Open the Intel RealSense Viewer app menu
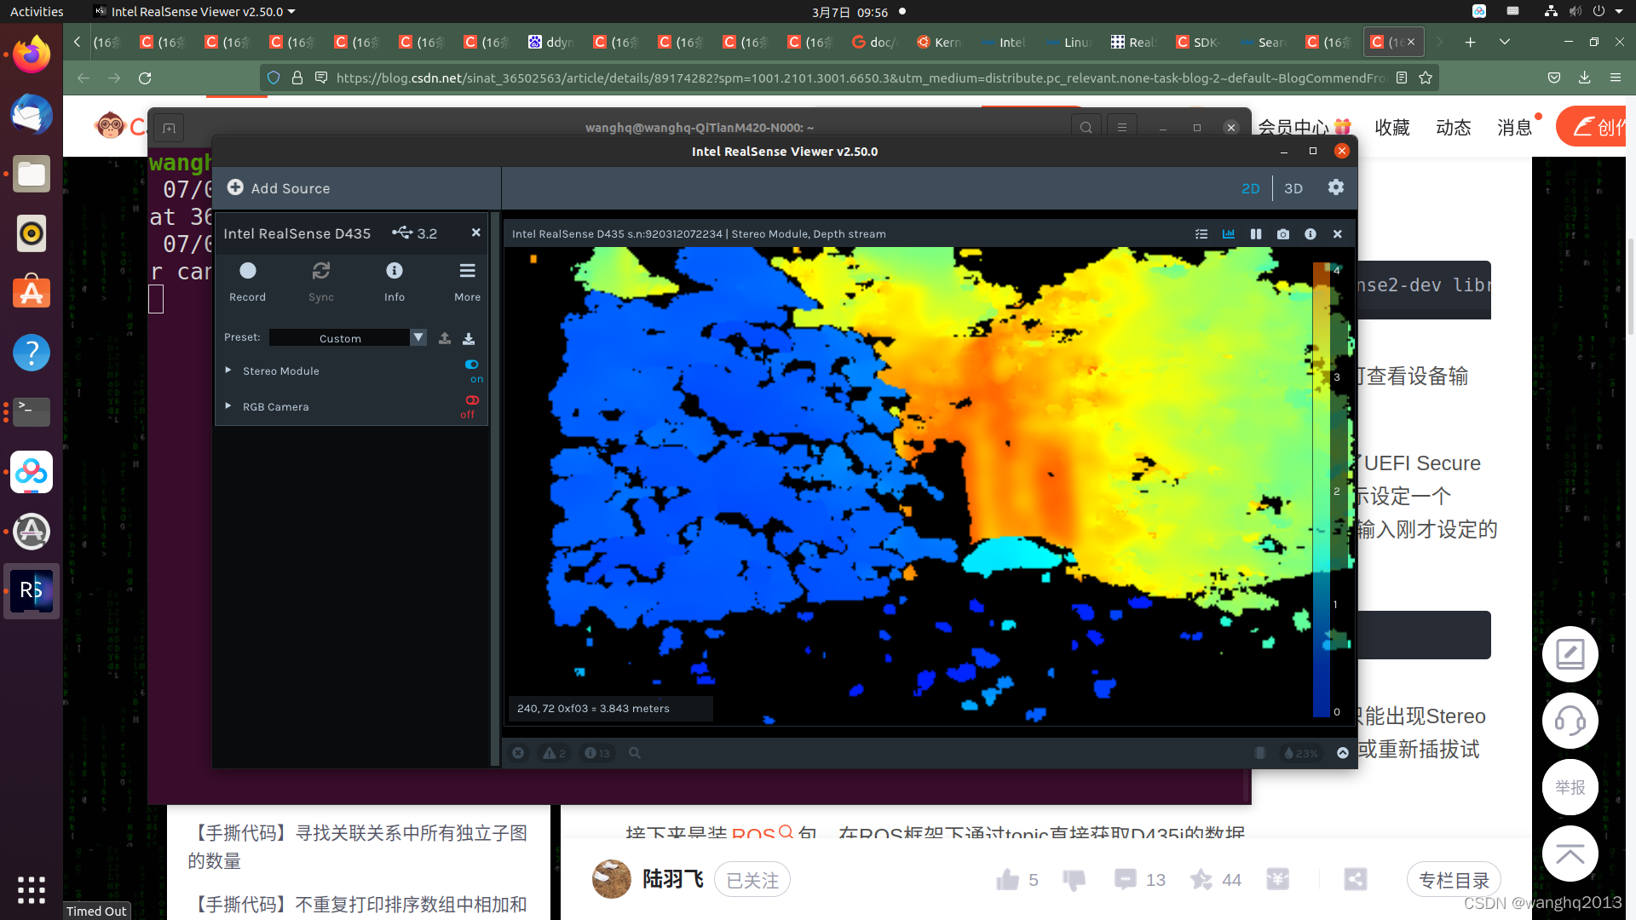This screenshot has width=1636, height=920. coord(195,12)
